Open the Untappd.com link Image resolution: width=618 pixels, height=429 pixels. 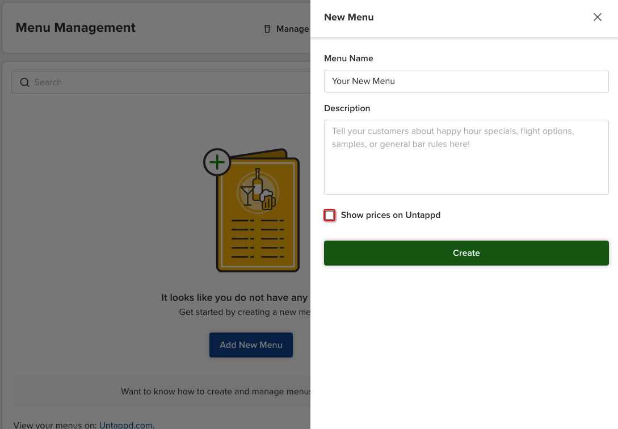(x=126, y=425)
